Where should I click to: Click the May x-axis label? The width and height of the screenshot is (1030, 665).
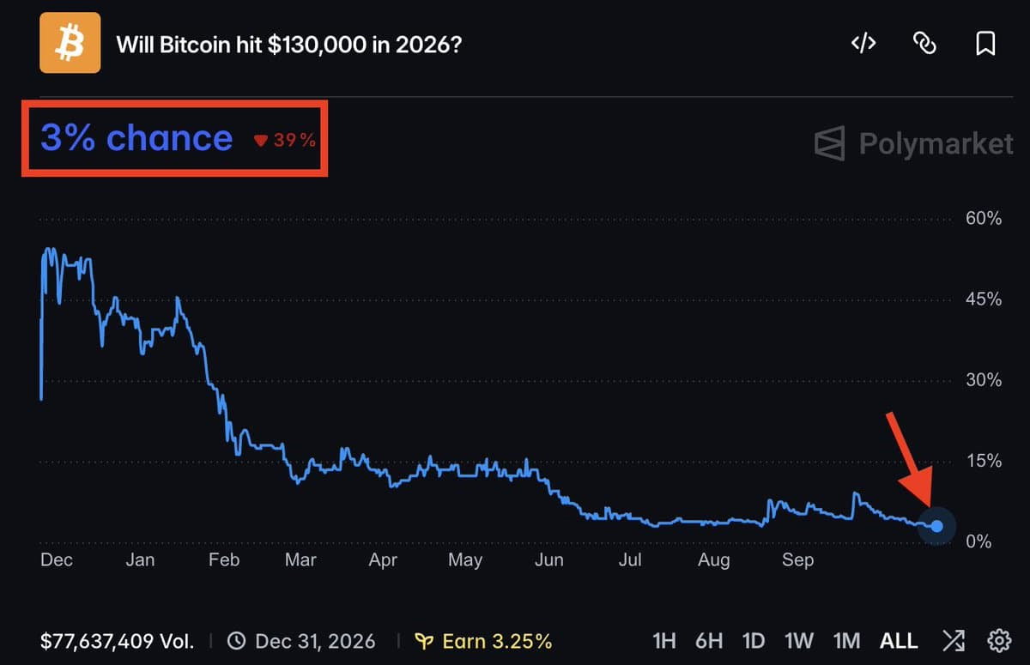465,560
